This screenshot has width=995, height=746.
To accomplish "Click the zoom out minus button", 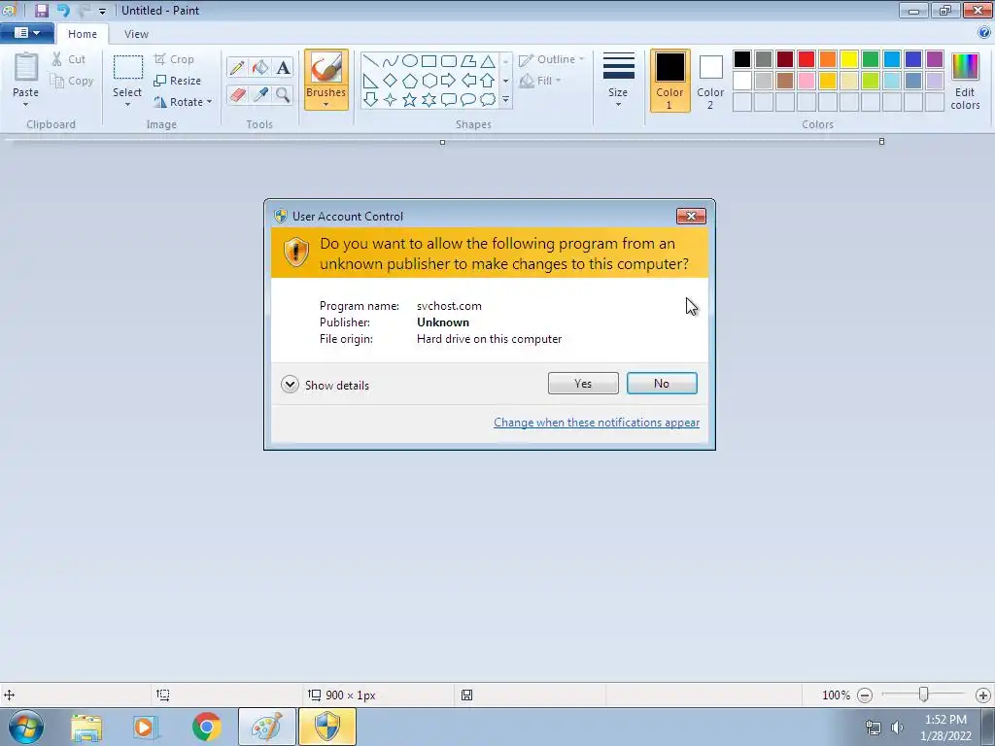I will (x=864, y=695).
